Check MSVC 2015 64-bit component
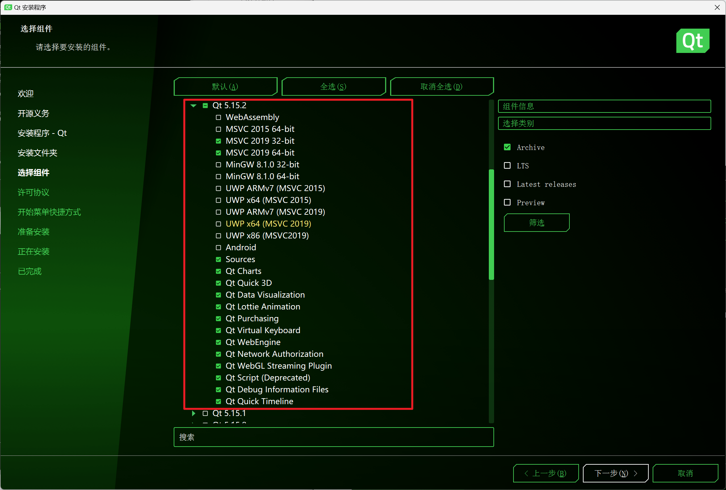 pos(218,129)
